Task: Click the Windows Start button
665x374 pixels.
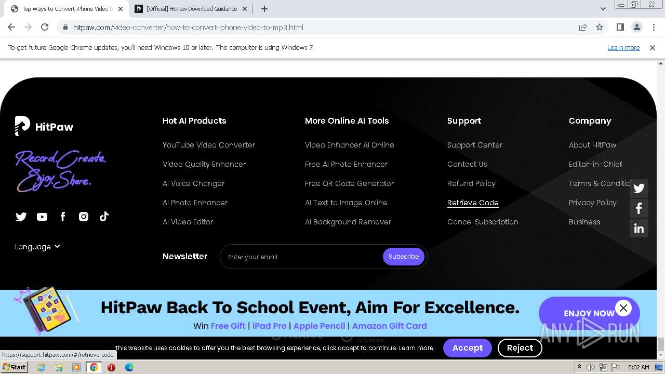Action: (x=14, y=367)
